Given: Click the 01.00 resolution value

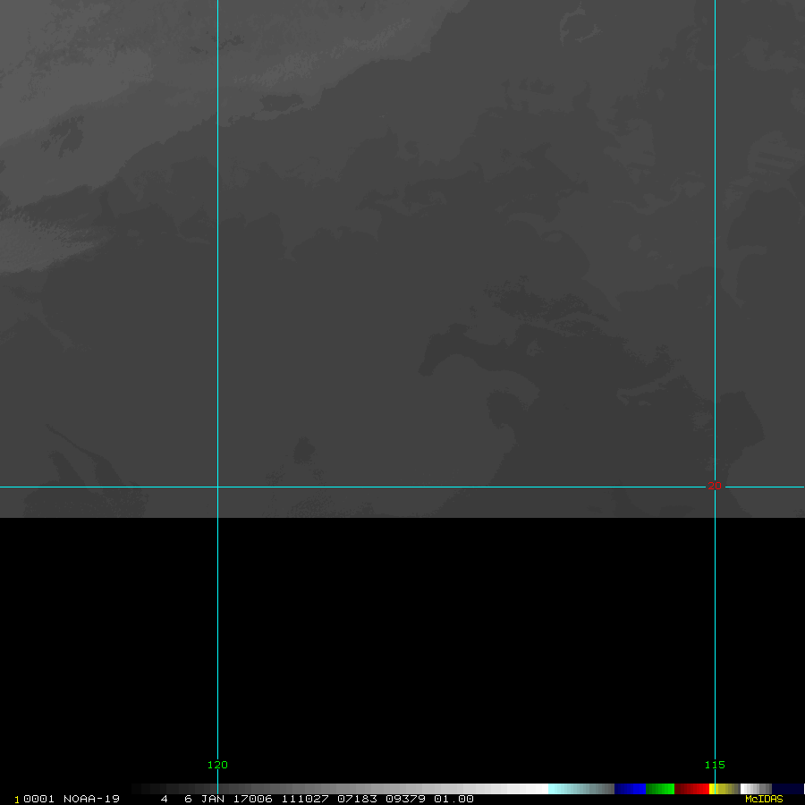Looking at the screenshot, I should (x=453, y=799).
